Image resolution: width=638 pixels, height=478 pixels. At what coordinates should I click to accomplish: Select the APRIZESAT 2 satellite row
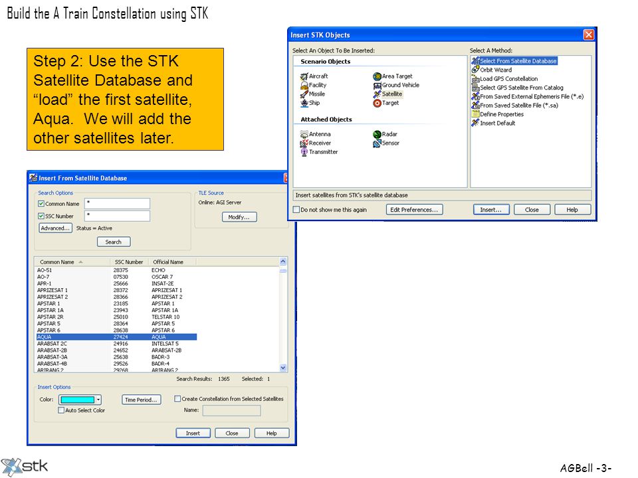pyautogui.click(x=116, y=297)
